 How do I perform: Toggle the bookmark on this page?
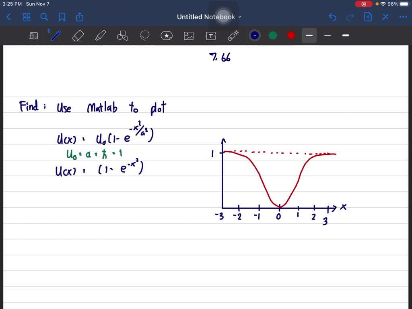coord(62,17)
